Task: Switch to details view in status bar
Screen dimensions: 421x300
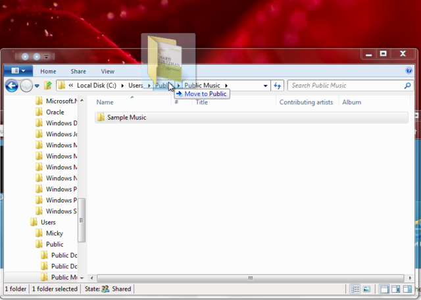Action: pyautogui.click(x=355, y=289)
